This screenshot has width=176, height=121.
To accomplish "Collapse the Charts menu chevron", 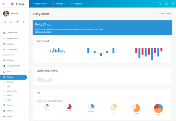I will pyautogui.click(x=24, y=77).
